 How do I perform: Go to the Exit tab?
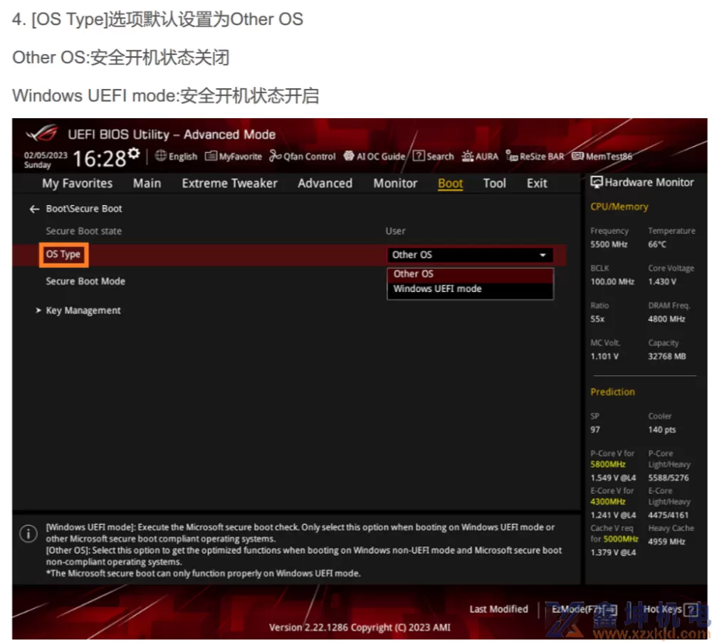537,184
